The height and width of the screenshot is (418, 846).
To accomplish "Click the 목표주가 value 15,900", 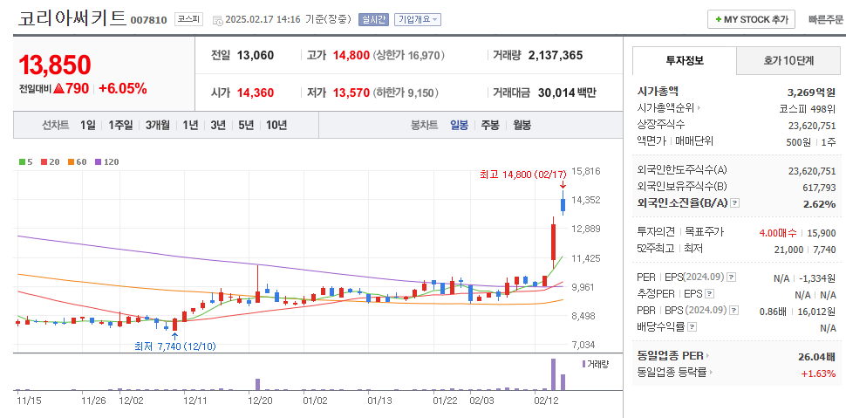I will tap(822, 233).
